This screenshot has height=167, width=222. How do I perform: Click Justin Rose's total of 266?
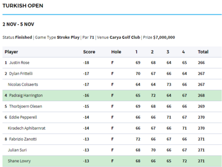coord(202,63)
